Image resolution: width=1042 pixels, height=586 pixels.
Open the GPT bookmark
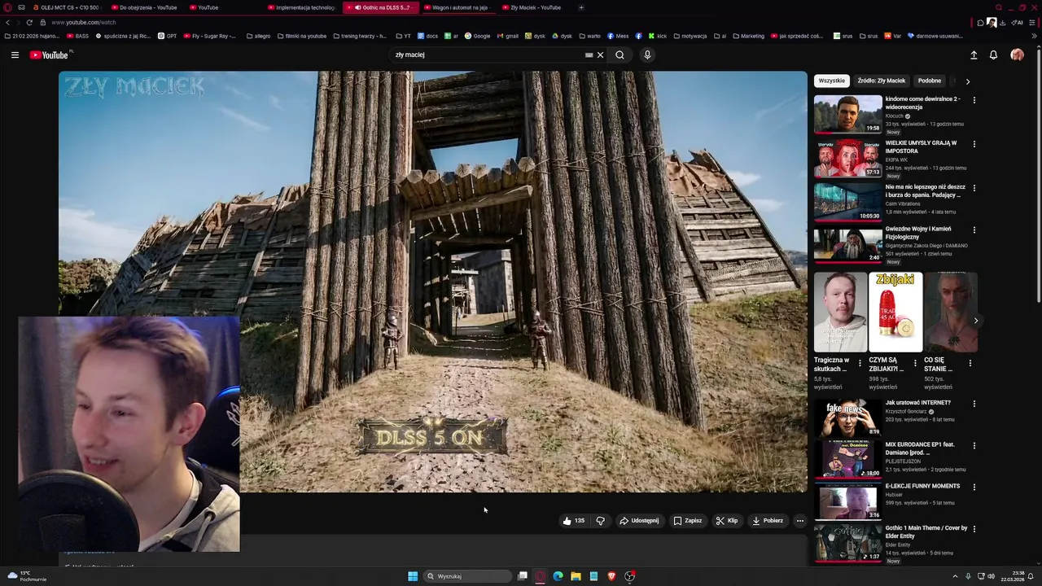pyautogui.click(x=168, y=36)
